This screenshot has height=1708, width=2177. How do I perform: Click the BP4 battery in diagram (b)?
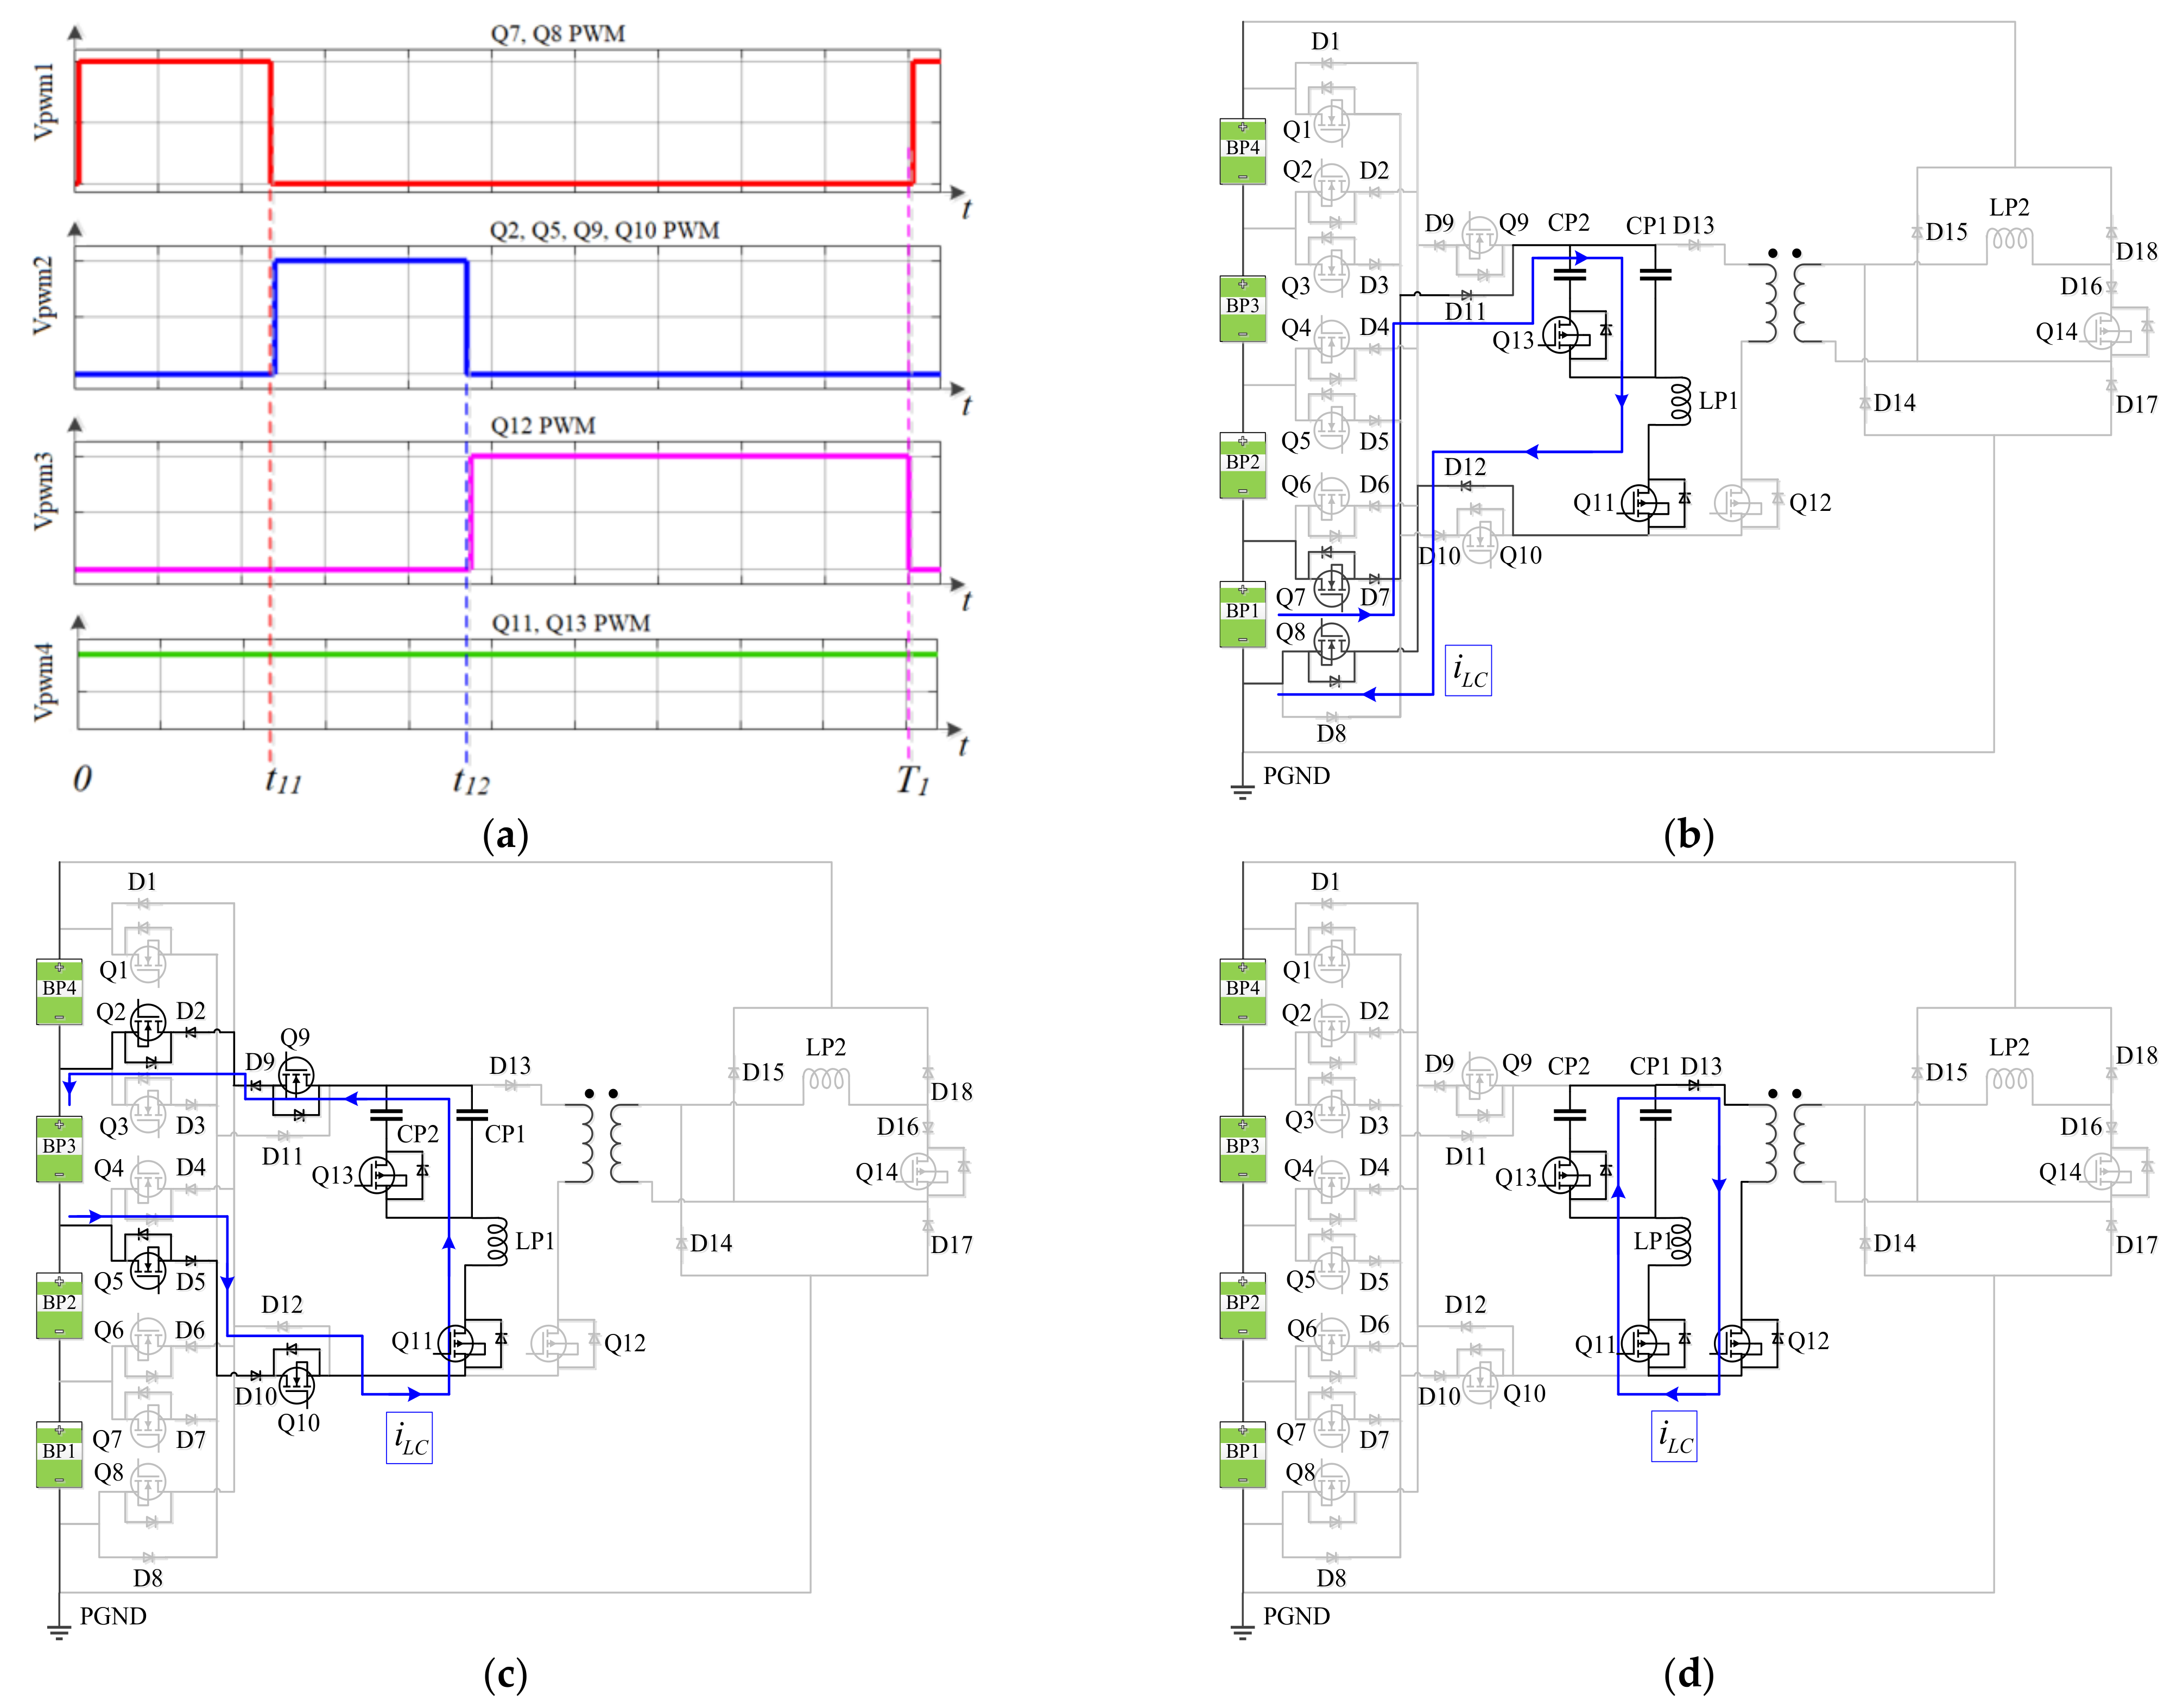[x=1242, y=151]
